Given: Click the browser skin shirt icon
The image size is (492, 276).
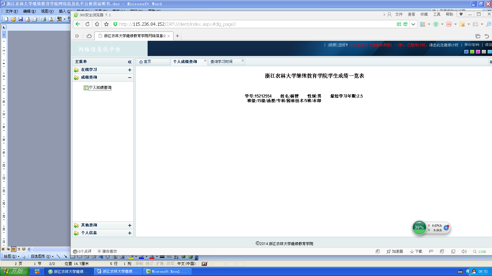Looking at the screenshot, I should [x=461, y=14].
